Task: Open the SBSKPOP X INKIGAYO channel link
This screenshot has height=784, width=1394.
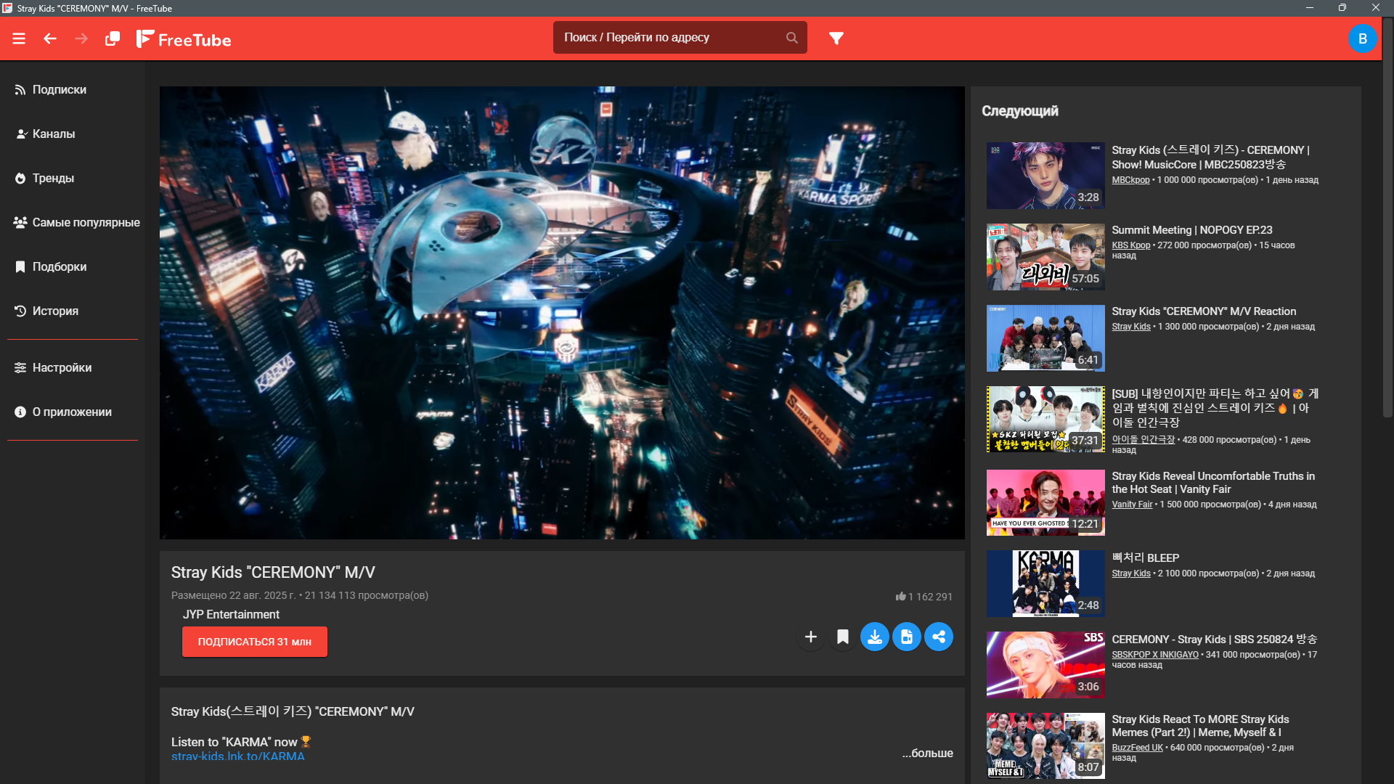Action: click(x=1154, y=655)
